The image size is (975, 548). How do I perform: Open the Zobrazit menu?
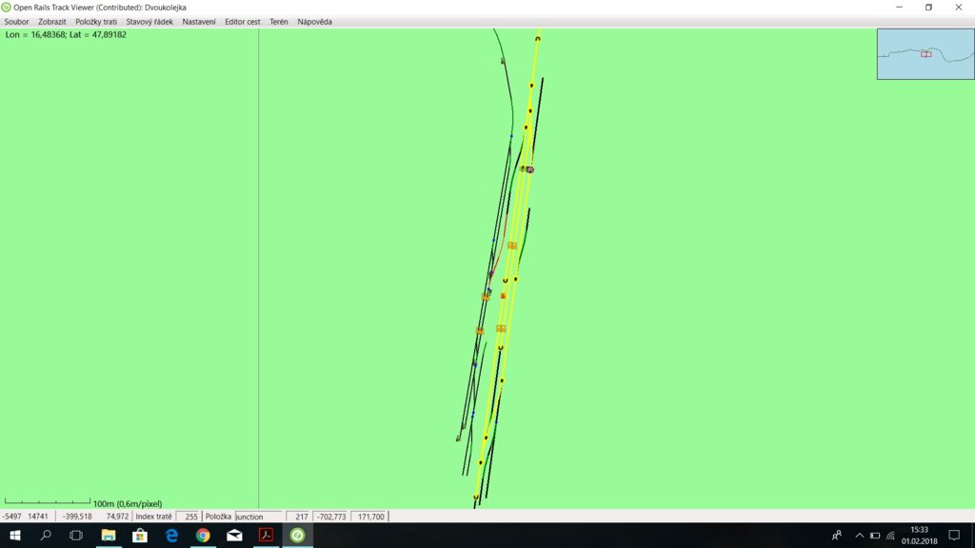click(52, 22)
